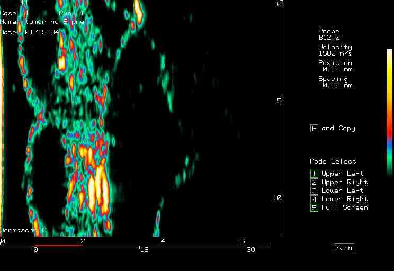Click the Probe B12.2 setting
Screen dimensions: 394x271
pyautogui.click(x=329, y=34)
